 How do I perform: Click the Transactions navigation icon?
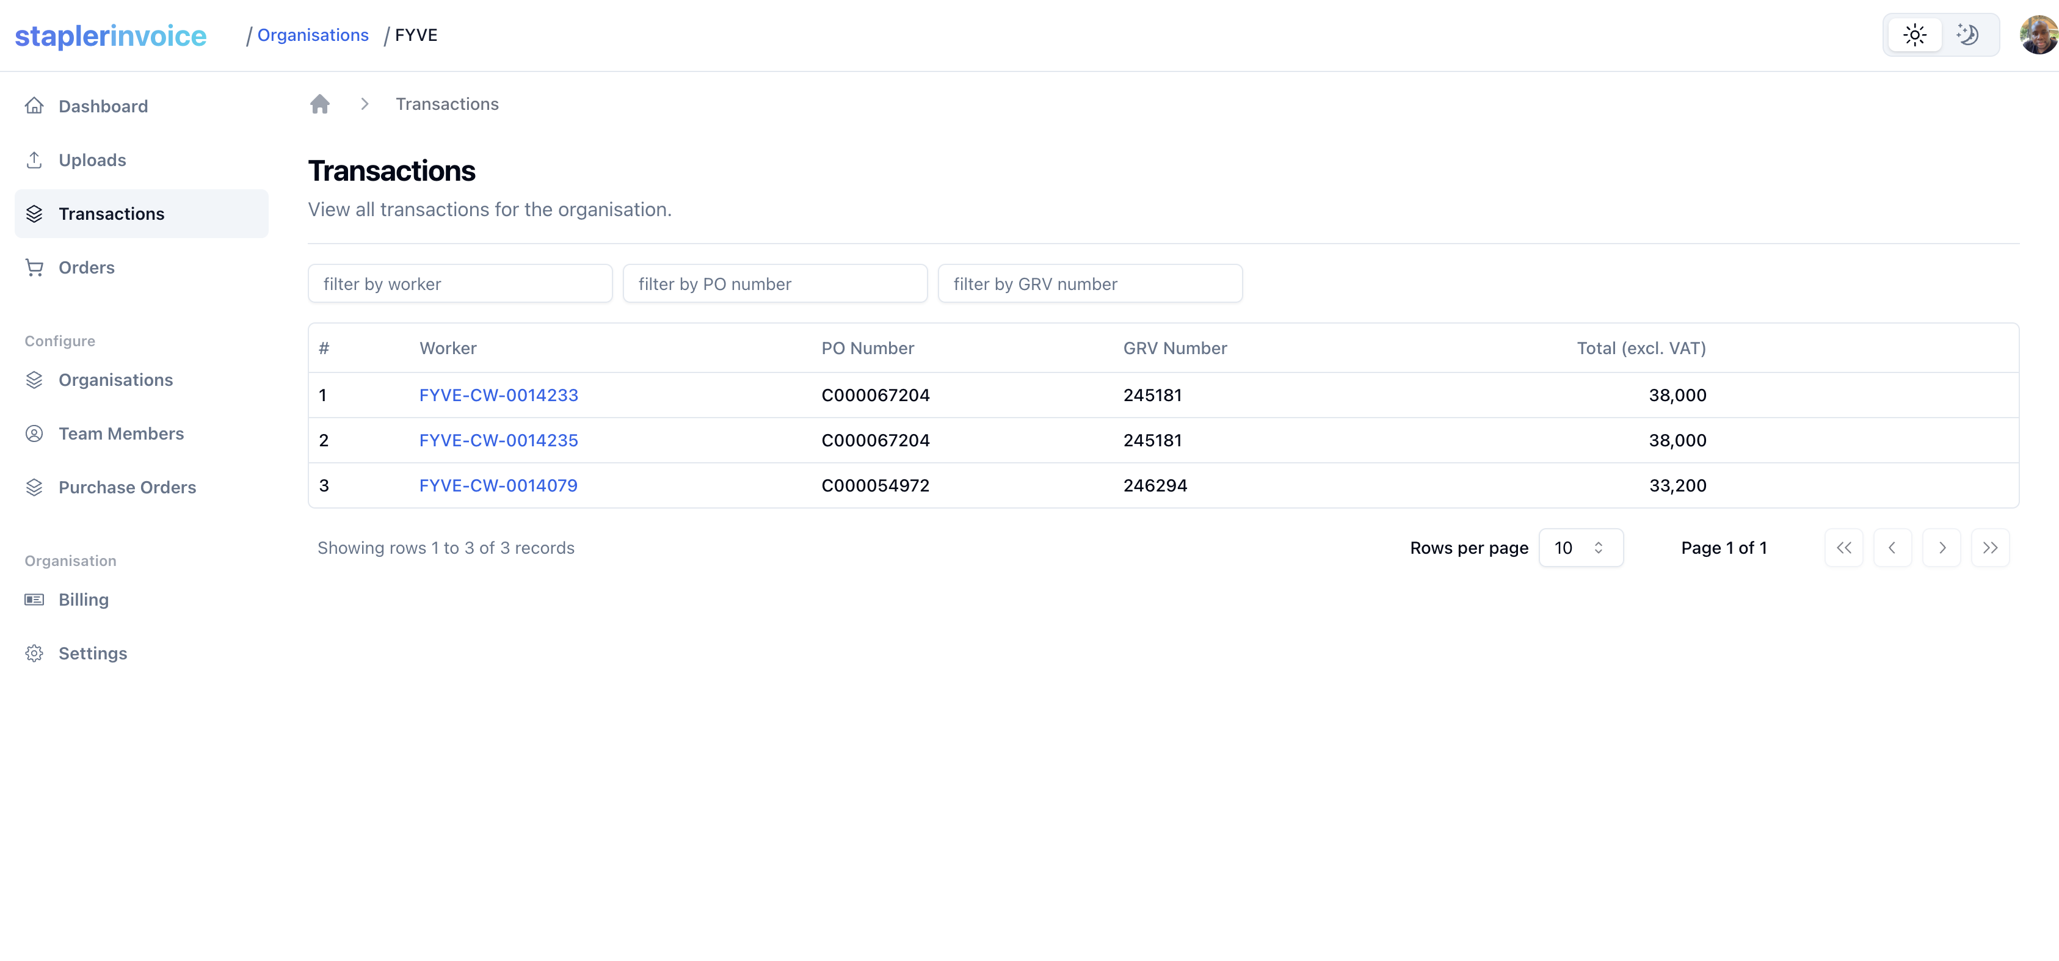click(35, 212)
